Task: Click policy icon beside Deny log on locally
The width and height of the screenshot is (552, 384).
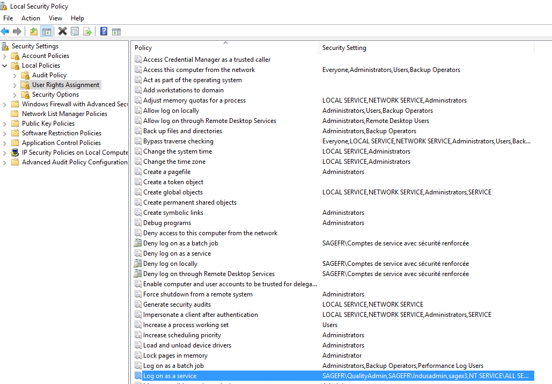Action: coord(138,264)
